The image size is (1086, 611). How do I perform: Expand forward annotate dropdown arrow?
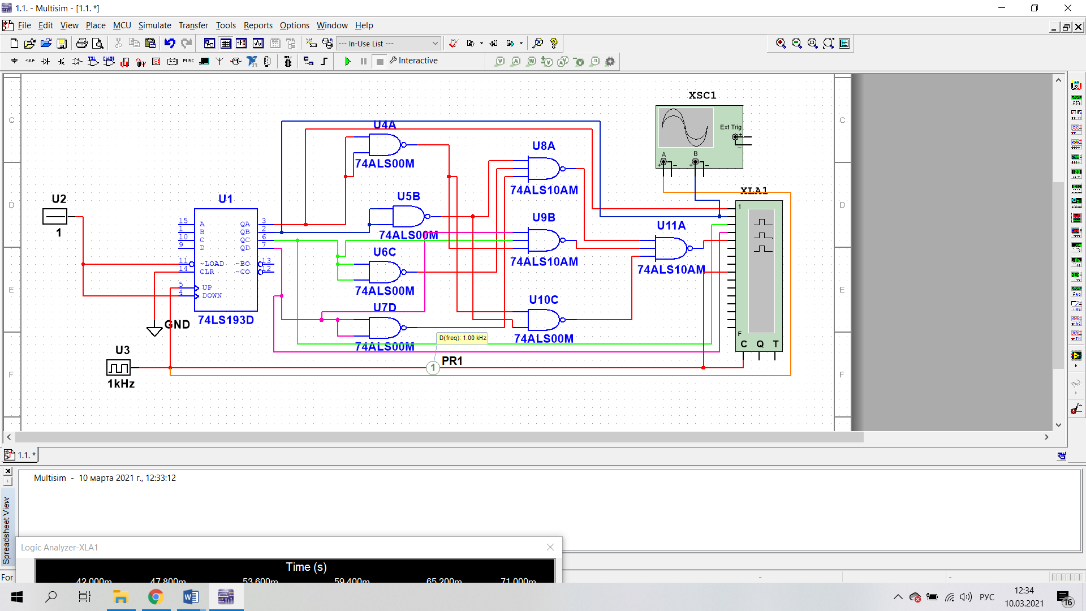point(521,44)
